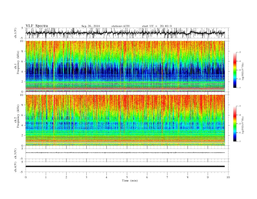Click time-axis tick label '7'
This screenshot has width=257, height=199.
pos(167,177)
